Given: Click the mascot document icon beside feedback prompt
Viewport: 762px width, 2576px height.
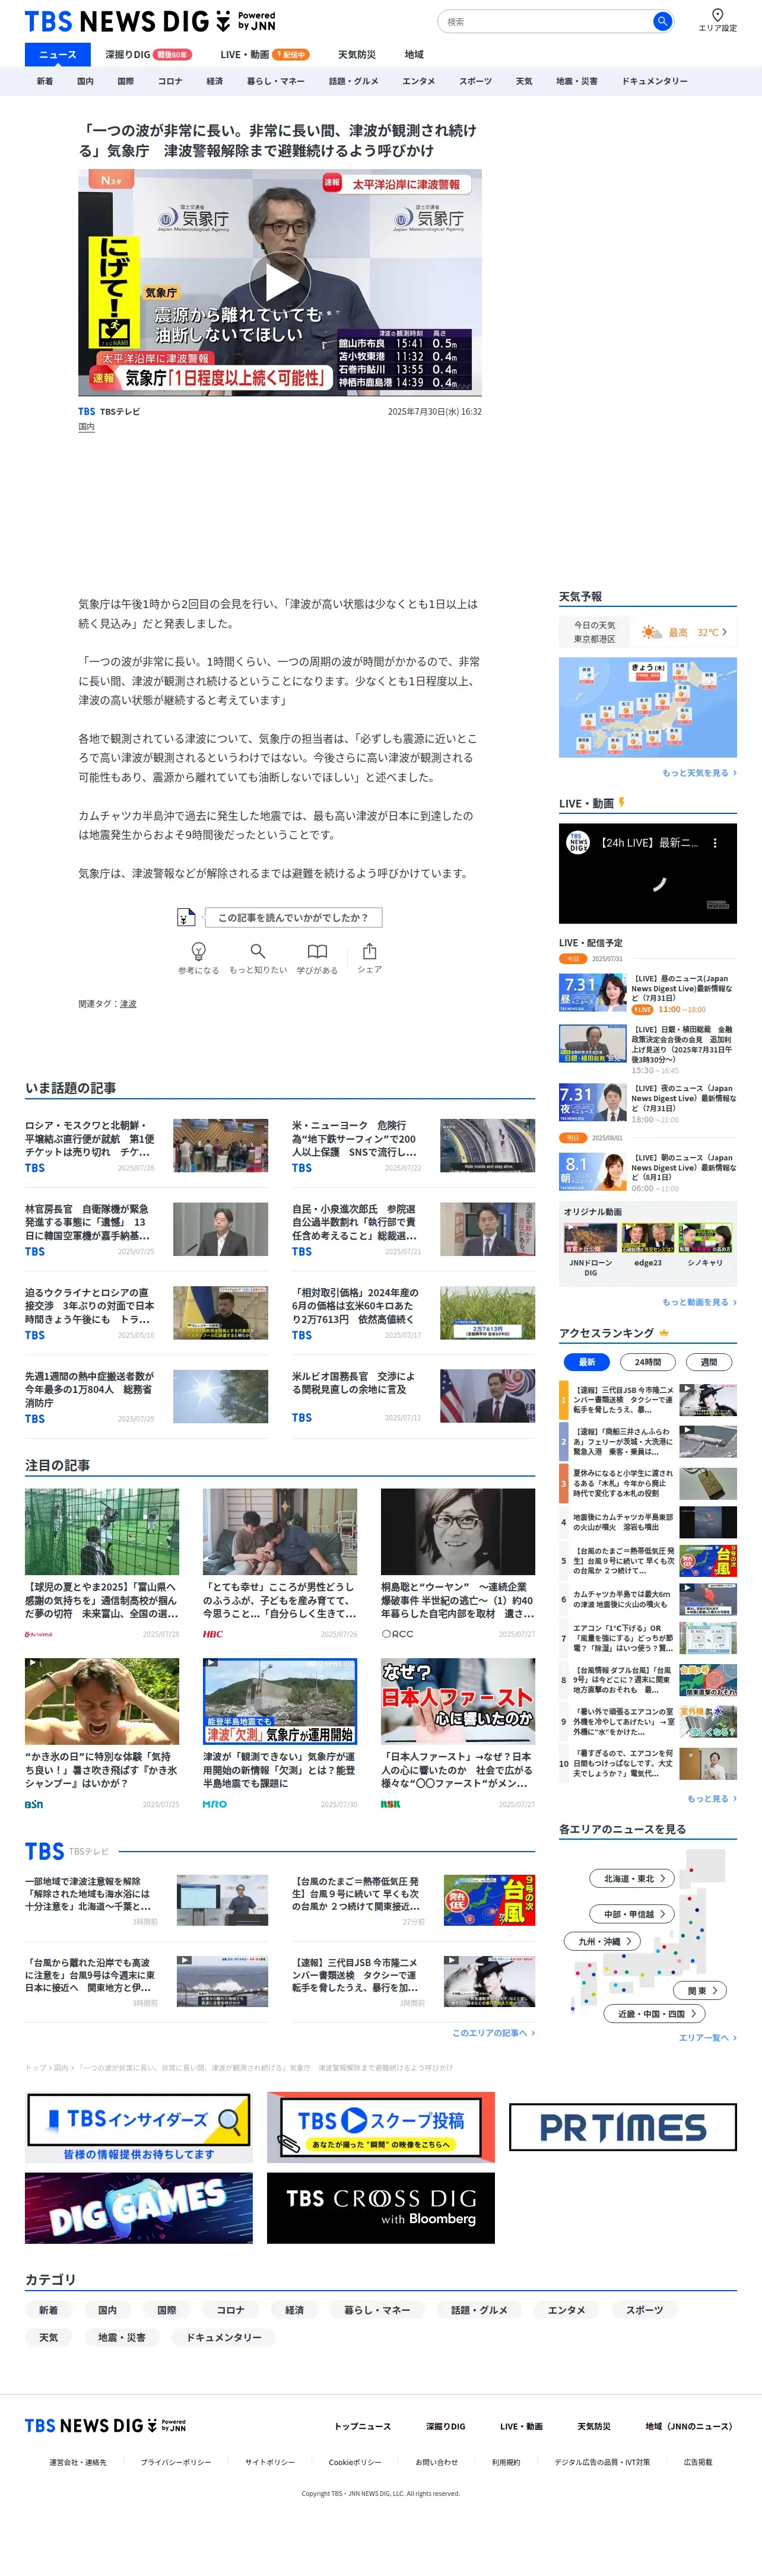Looking at the screenshot, I should 186,917.
